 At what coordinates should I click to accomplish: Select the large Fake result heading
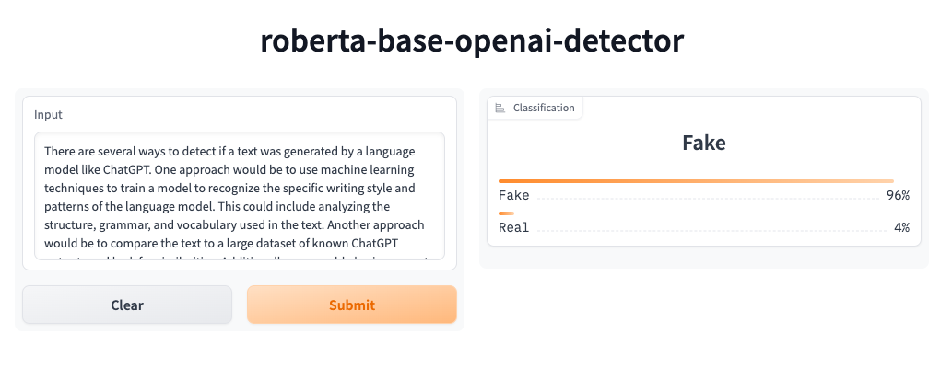pyautogui.click(x=704, y=143)
